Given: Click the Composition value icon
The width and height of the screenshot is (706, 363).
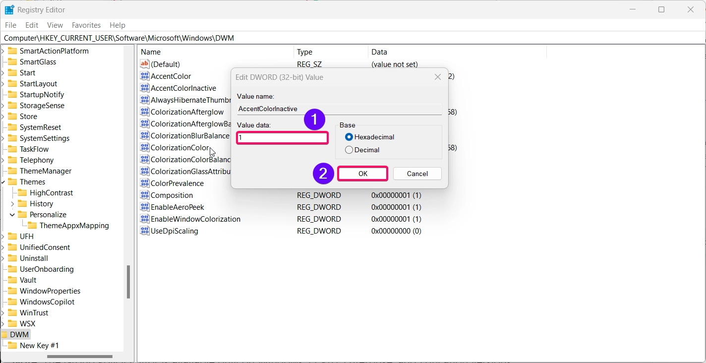Looking at the screenshot, I should pos(145,195).
